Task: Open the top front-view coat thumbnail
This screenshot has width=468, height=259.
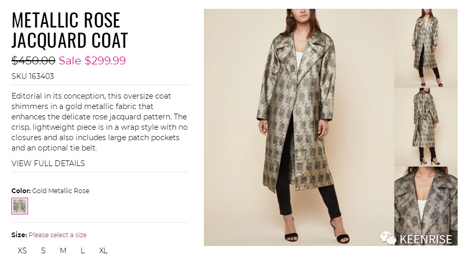Action: (425, 48)
